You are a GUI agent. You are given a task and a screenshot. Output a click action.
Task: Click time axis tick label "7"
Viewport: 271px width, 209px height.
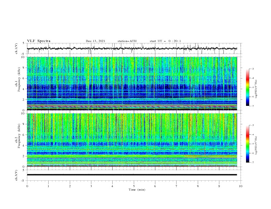coord(177,186)
